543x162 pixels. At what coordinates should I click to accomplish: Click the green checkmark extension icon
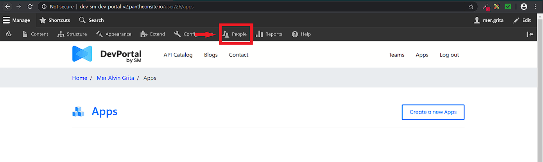point(508,7)
